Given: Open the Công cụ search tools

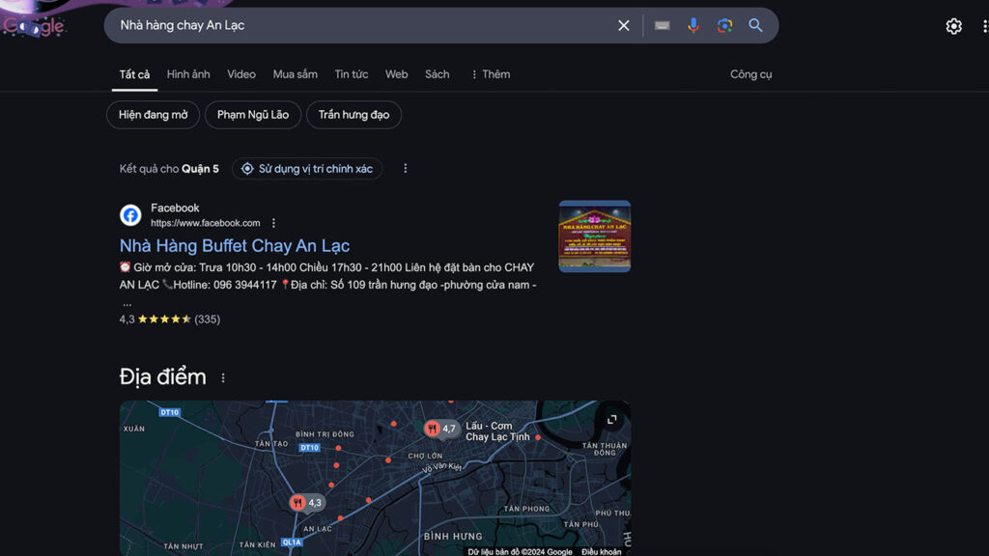Looking at the screenshot, I should pyautogui.click(x=750, y=74).
